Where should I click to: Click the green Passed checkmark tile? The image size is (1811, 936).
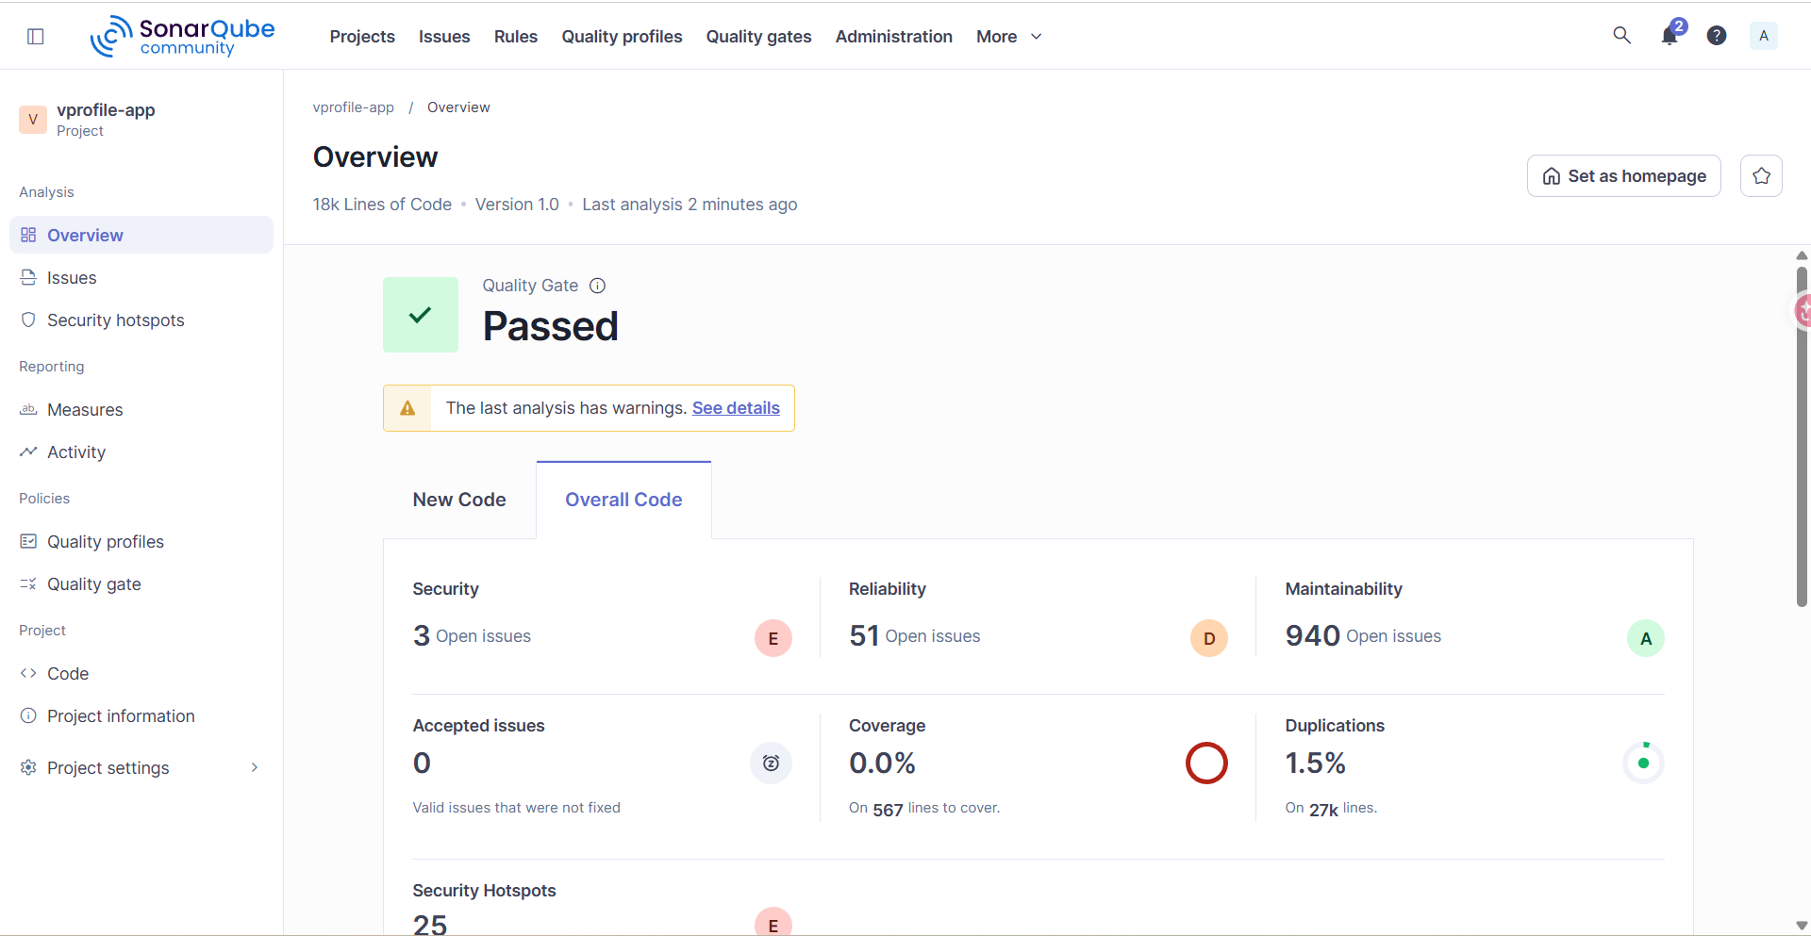421,315
